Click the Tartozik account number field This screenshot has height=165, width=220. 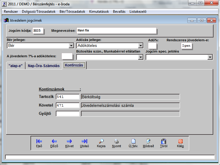click(68, 97)
